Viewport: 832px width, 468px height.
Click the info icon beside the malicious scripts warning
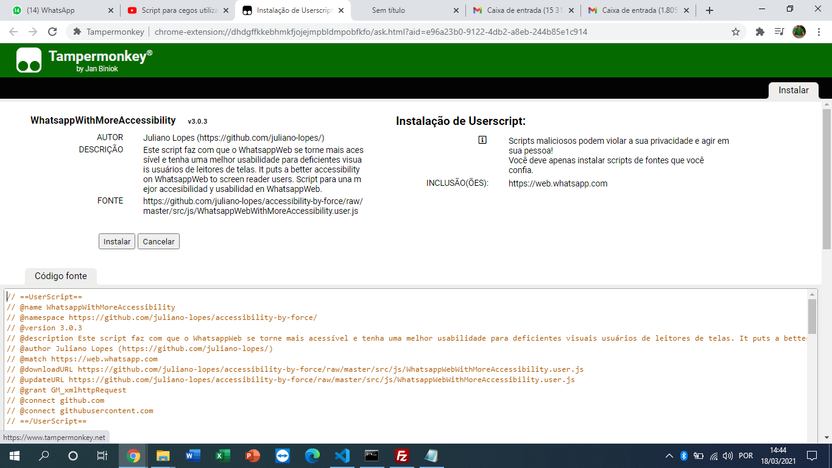(483, 140)
